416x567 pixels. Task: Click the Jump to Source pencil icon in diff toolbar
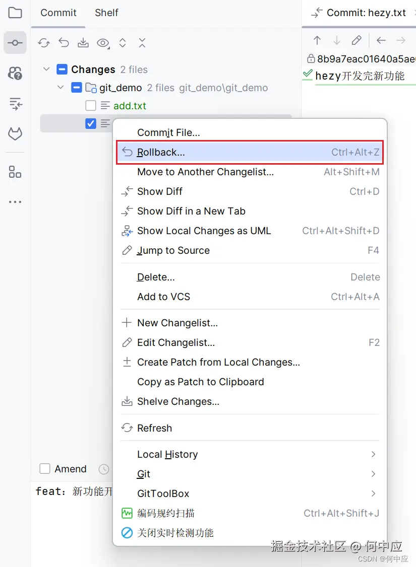point(356,40)
